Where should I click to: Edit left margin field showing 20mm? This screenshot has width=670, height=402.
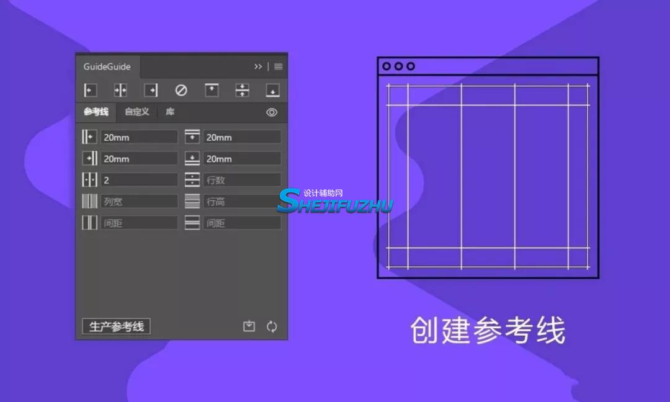coord(140,137)
